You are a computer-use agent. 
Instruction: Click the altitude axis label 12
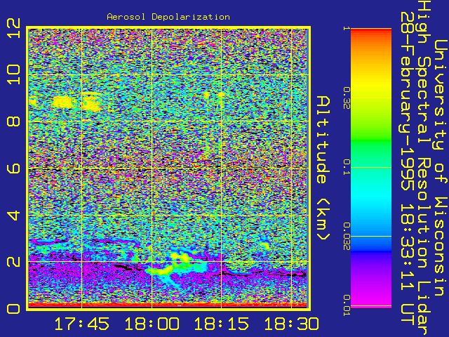click(x=14, y=28)
